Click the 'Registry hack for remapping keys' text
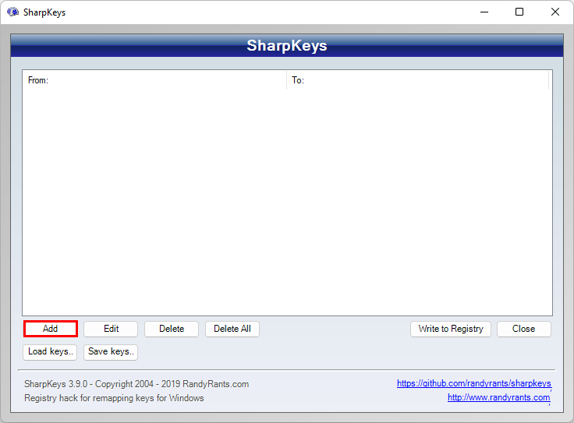Screen dimensions: 574x423 [114, 398]
